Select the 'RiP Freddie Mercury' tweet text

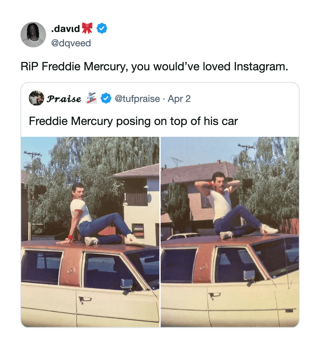(x=154, y=66)
